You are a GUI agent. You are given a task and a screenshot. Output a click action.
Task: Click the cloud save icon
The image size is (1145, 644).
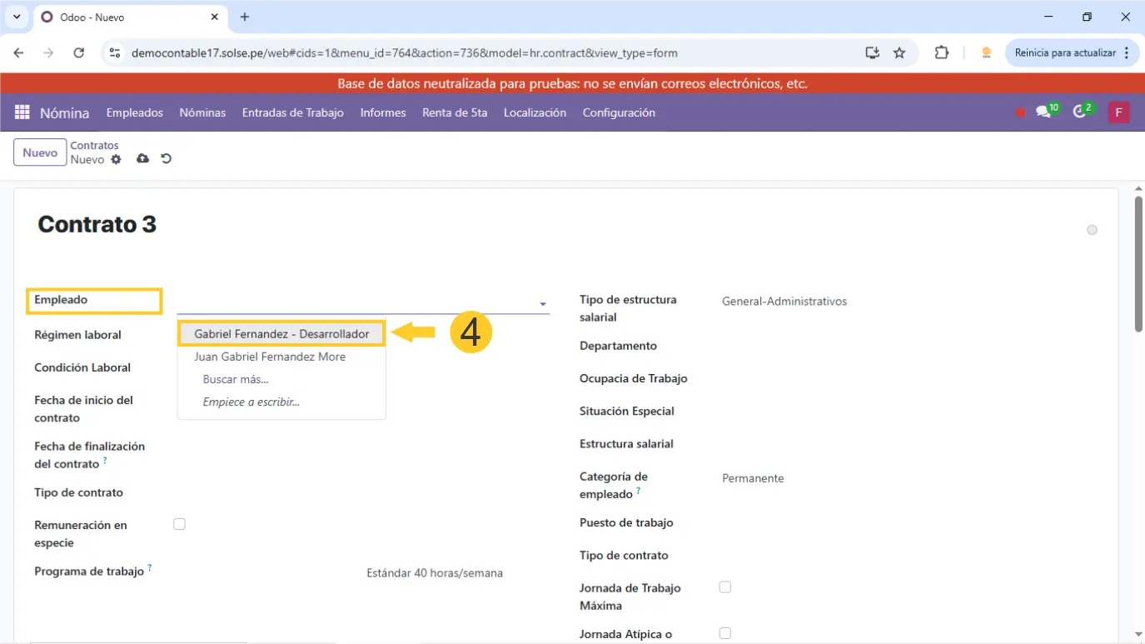coord(142,158)
